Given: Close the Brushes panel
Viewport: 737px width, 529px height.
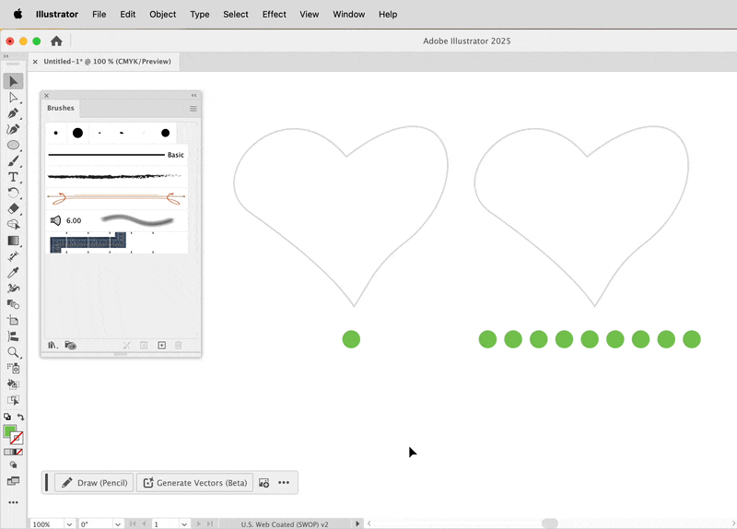Looking at the screenshot, I should point(47,96).
